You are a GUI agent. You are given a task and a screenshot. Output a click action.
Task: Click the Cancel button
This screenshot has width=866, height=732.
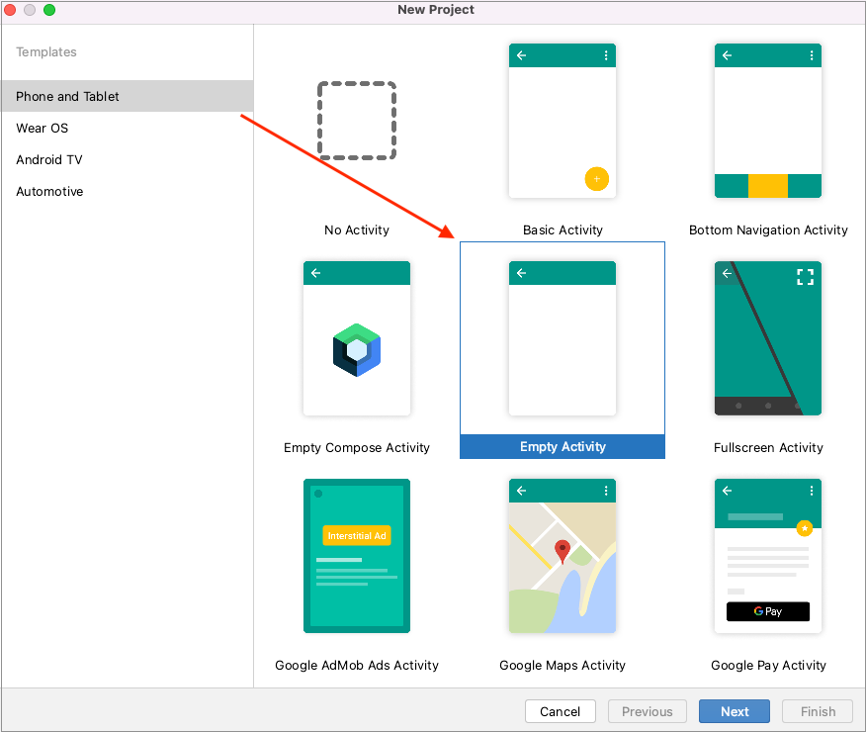560,711
